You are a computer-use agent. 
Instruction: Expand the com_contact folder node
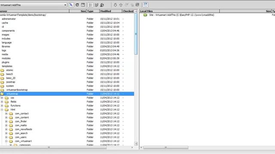(6, 113)
